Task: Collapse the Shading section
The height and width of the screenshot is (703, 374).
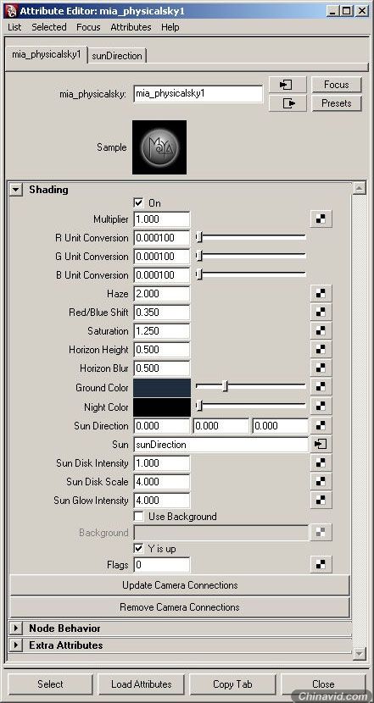Action: tap(16, 190)
